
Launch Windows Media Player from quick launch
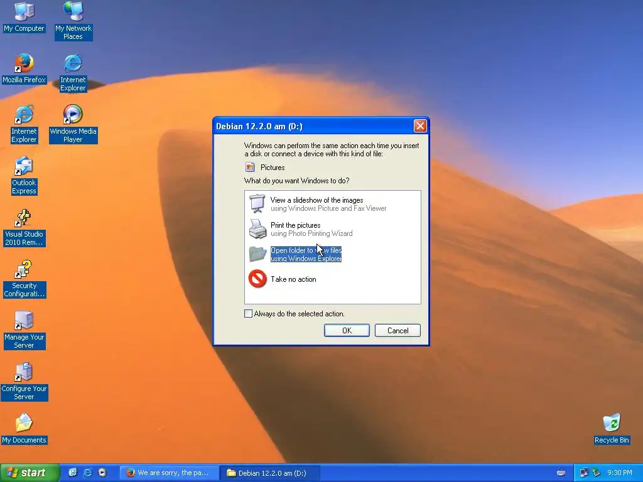tap(102, 473)
